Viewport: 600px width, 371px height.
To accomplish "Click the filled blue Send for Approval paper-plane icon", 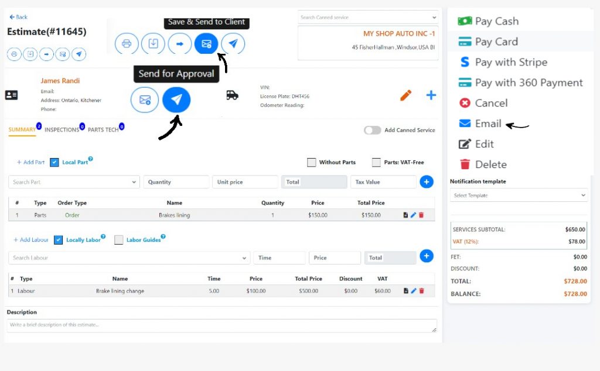I will tap(176, 99).
